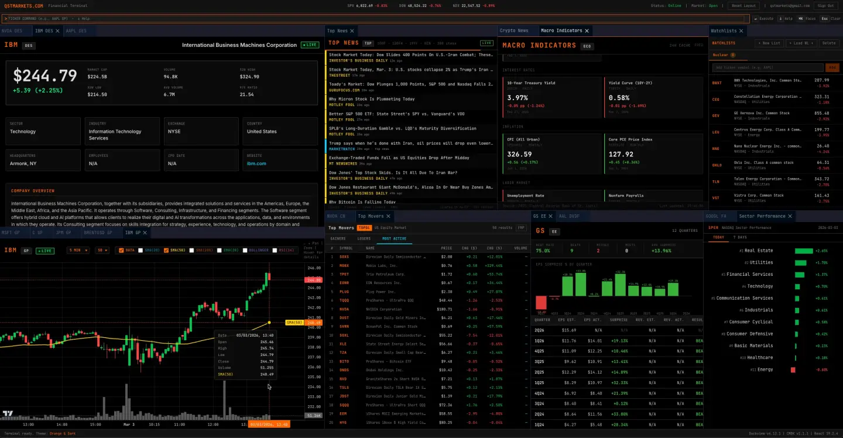Create a New List in the Watchlists panel
Screen dimensions: 843x438
768,43
